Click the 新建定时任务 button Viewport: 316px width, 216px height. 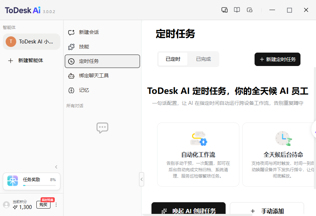(278, 59)
